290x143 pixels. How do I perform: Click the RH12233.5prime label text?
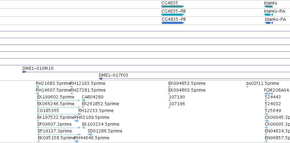coord(96,110)
